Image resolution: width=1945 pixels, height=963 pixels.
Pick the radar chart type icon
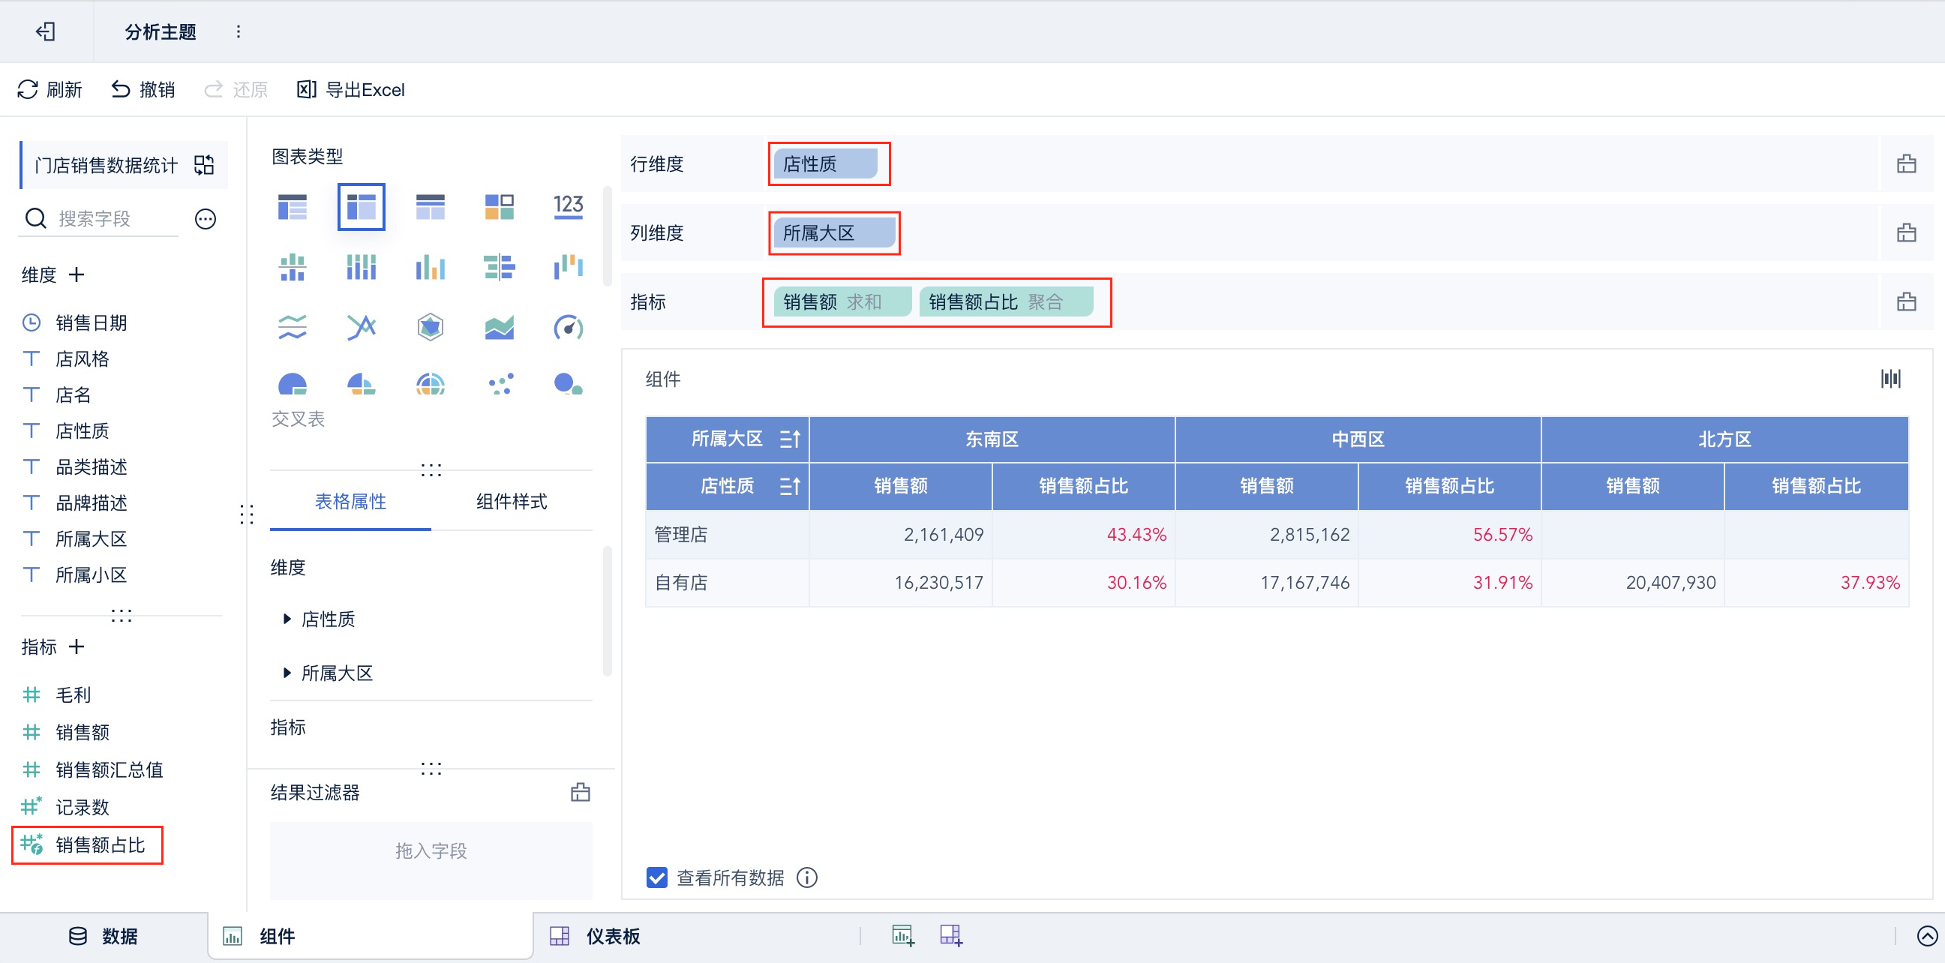(x=430, y=328)
